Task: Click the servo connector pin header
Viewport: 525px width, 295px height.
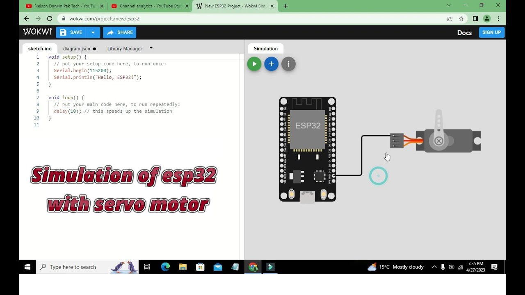Action: pyautogui.click(x=396, y=141)
